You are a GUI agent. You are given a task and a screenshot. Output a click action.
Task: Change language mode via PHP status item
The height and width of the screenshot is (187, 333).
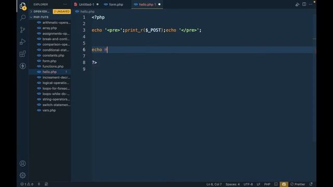267,184
